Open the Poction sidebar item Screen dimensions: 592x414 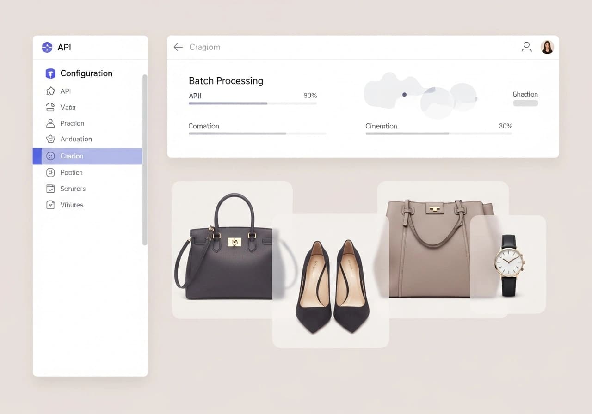point(71,172)
